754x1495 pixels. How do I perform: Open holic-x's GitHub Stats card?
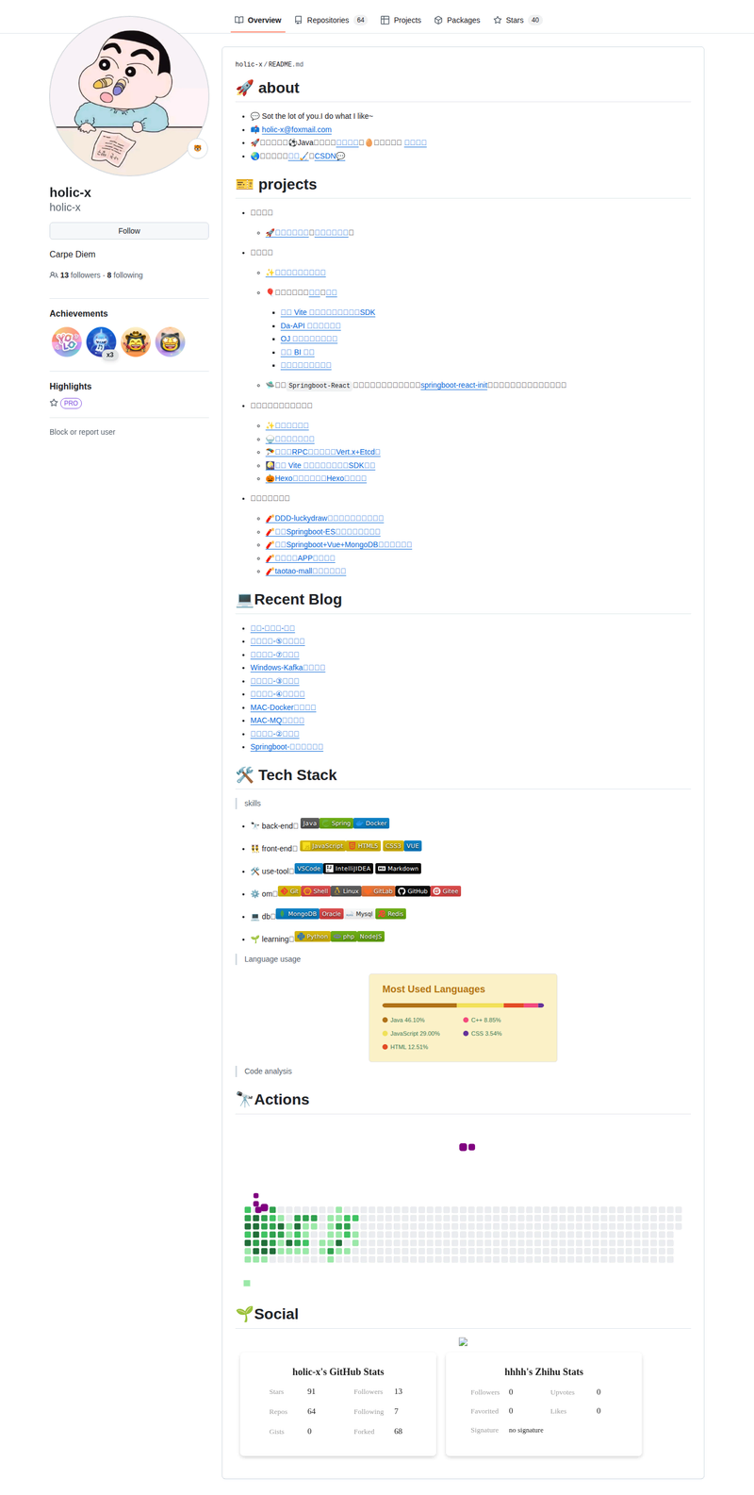(338, 1404)
